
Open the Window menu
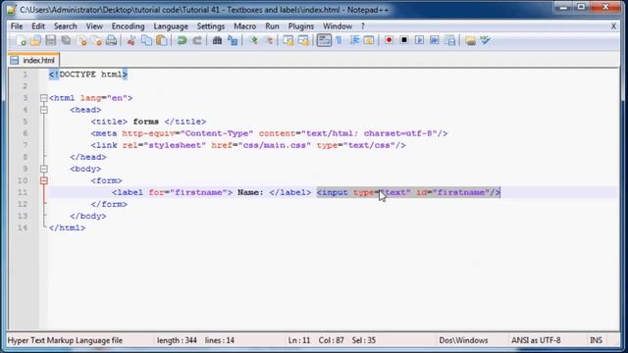[338, 26]
